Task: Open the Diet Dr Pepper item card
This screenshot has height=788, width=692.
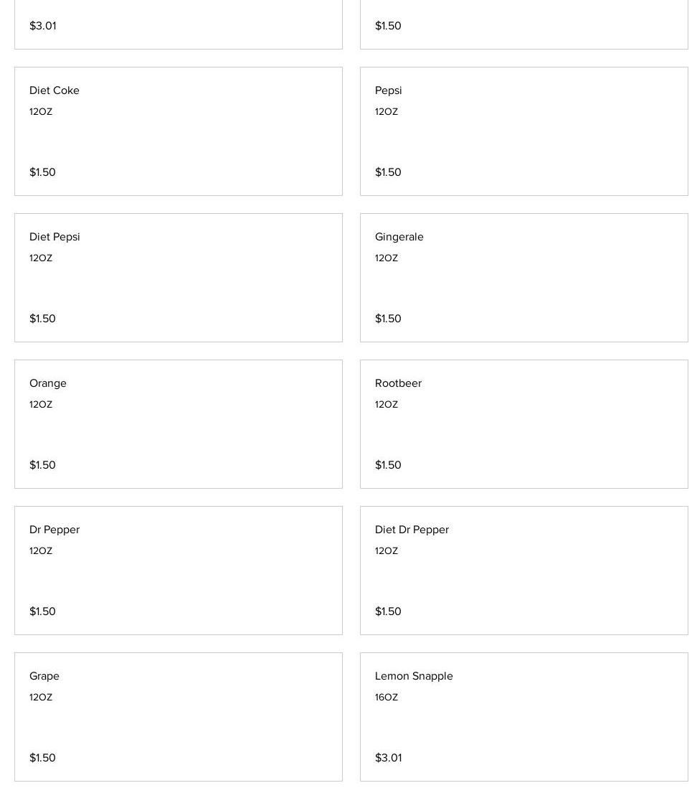Action: coord(523,571)
